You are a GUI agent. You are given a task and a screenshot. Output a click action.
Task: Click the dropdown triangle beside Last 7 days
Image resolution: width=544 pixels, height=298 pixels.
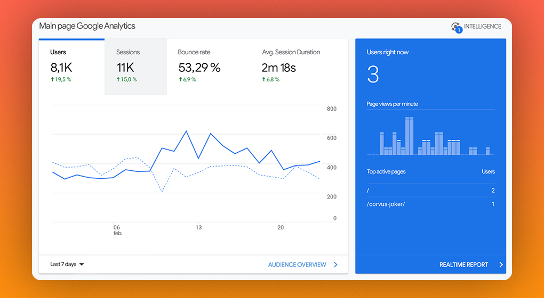(82, 264)
